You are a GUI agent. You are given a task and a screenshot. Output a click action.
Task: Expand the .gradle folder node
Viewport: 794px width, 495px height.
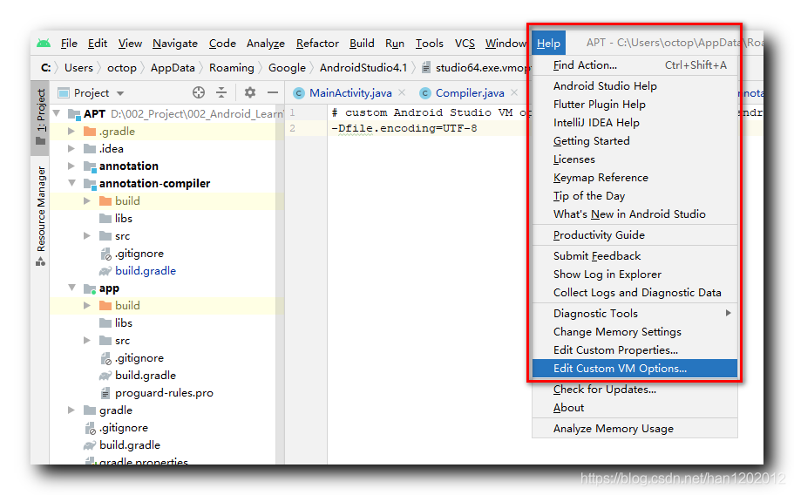pyautogui.click(x=71, y=132)
